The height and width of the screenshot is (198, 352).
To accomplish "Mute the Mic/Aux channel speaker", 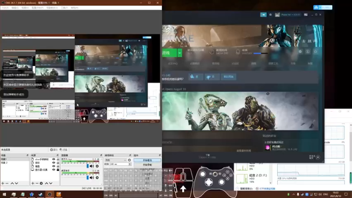I will coord(92,166).
